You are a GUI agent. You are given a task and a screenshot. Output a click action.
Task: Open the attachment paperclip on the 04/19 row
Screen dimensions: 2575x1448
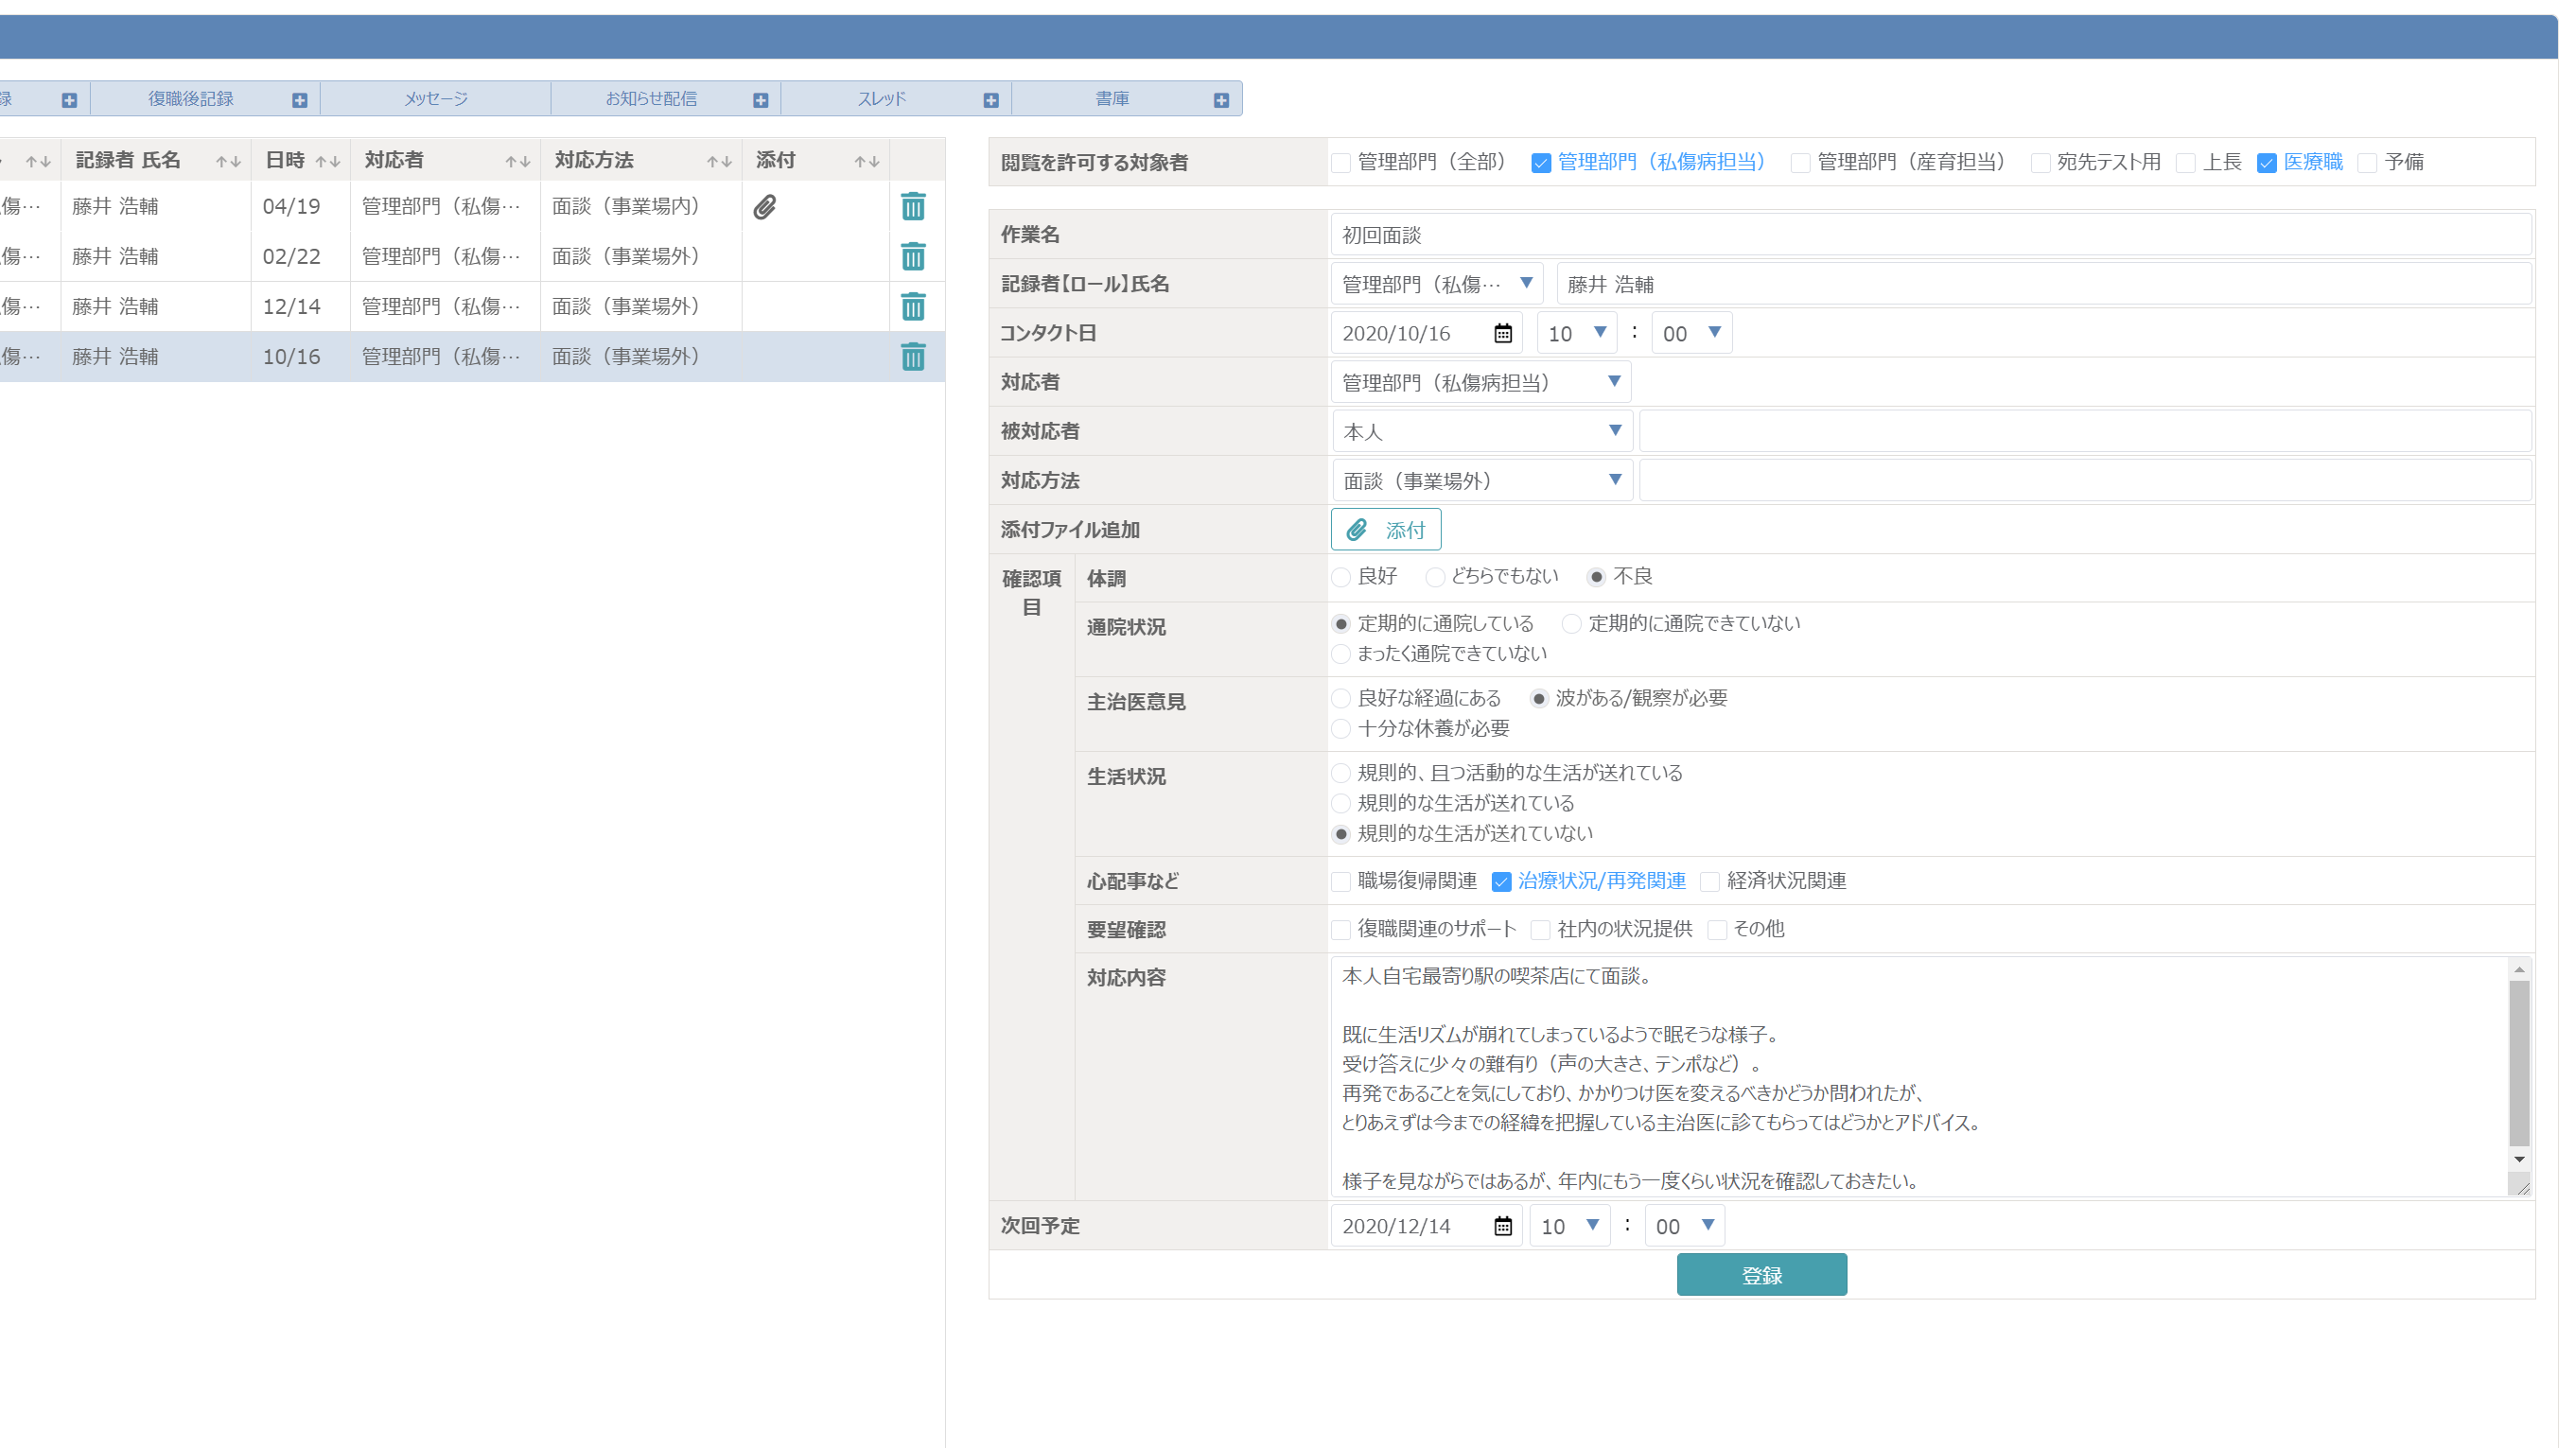coord(764,207)
